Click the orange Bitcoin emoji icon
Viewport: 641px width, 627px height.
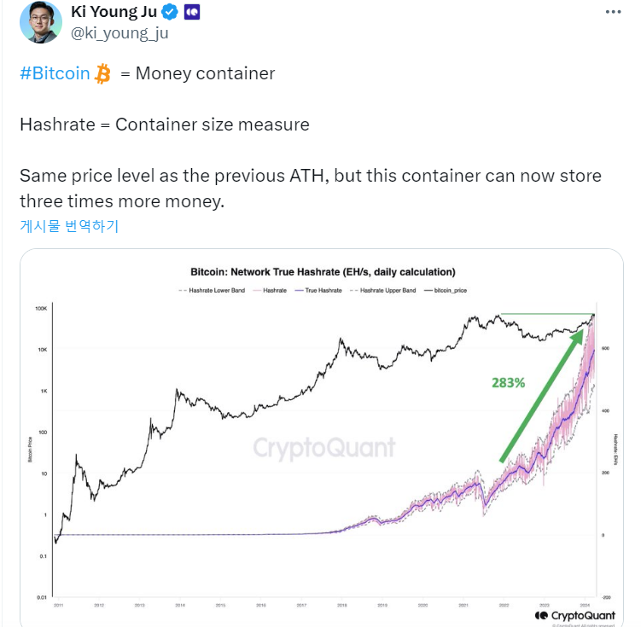103,73
